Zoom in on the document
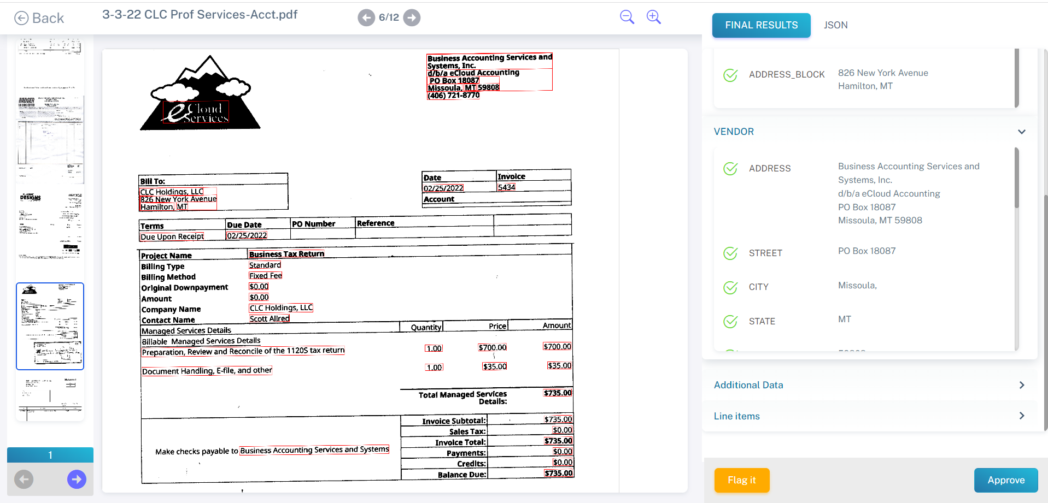 click(654, 17)
